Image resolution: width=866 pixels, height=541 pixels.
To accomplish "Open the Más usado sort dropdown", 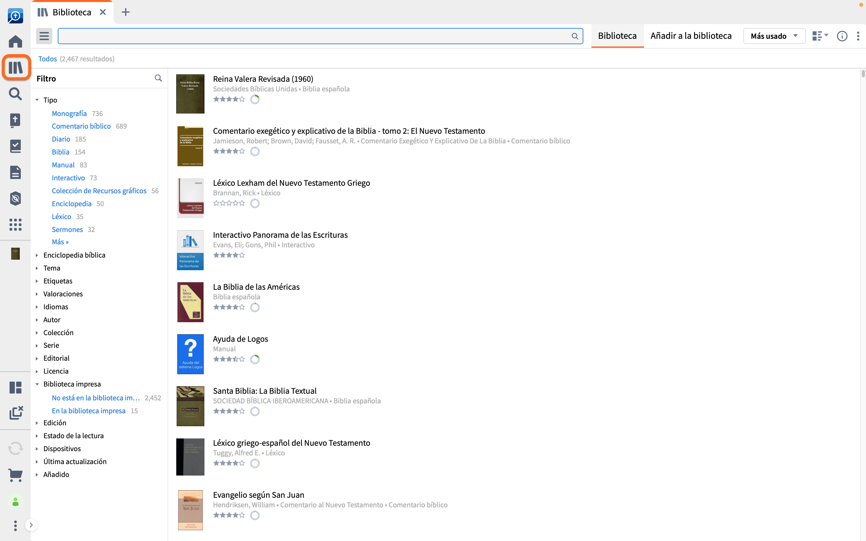I will click(774, 36).
